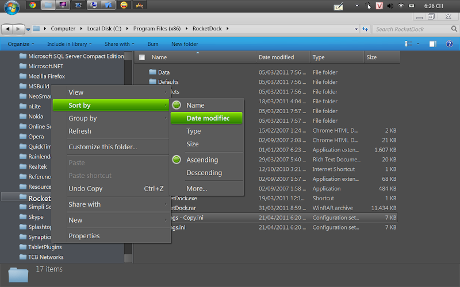Open the view options dropdown arrow

[x=418, y=44]
